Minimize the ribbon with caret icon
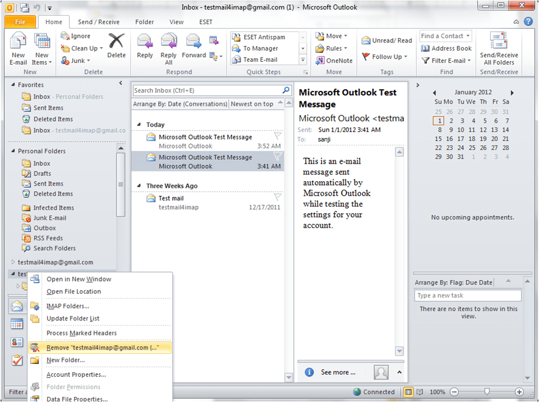539x402 pixels. click(516, 21)
